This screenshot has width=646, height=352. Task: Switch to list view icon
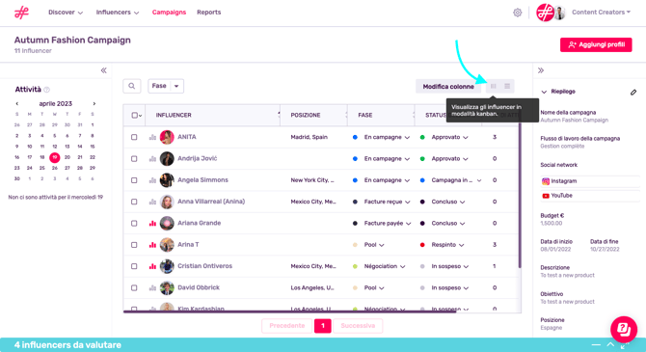(x=507, y=86)
